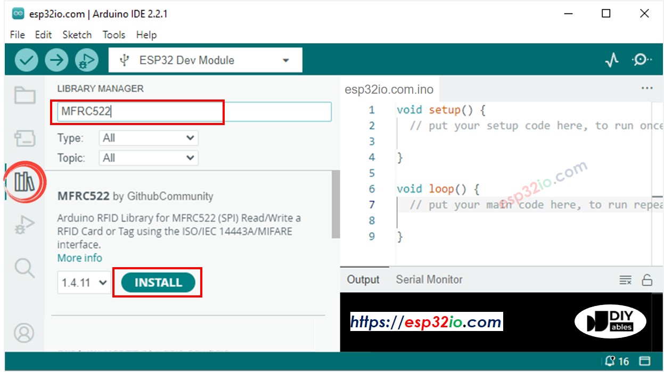Open the Serial Plotter icon

click(612, 60)
